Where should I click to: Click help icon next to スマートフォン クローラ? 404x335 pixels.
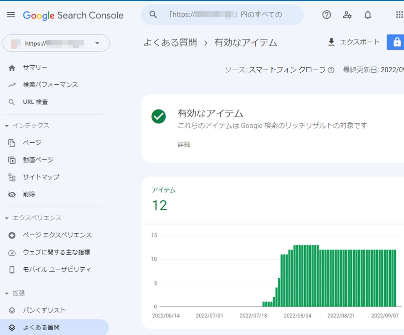(331, 70)
